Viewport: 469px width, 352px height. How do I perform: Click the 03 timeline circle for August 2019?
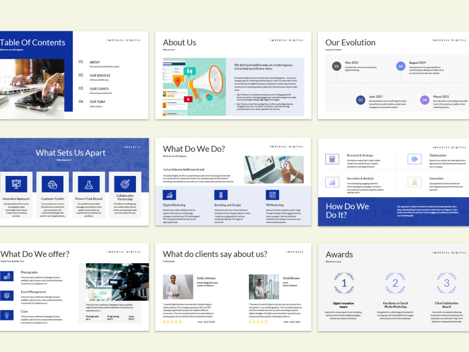coord(401,66)
